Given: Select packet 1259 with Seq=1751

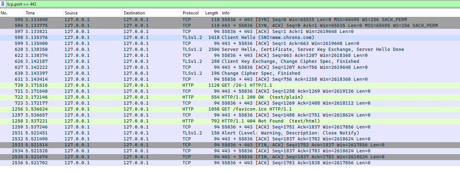Looking at the screenshot, I should click(x=230, y=127).
